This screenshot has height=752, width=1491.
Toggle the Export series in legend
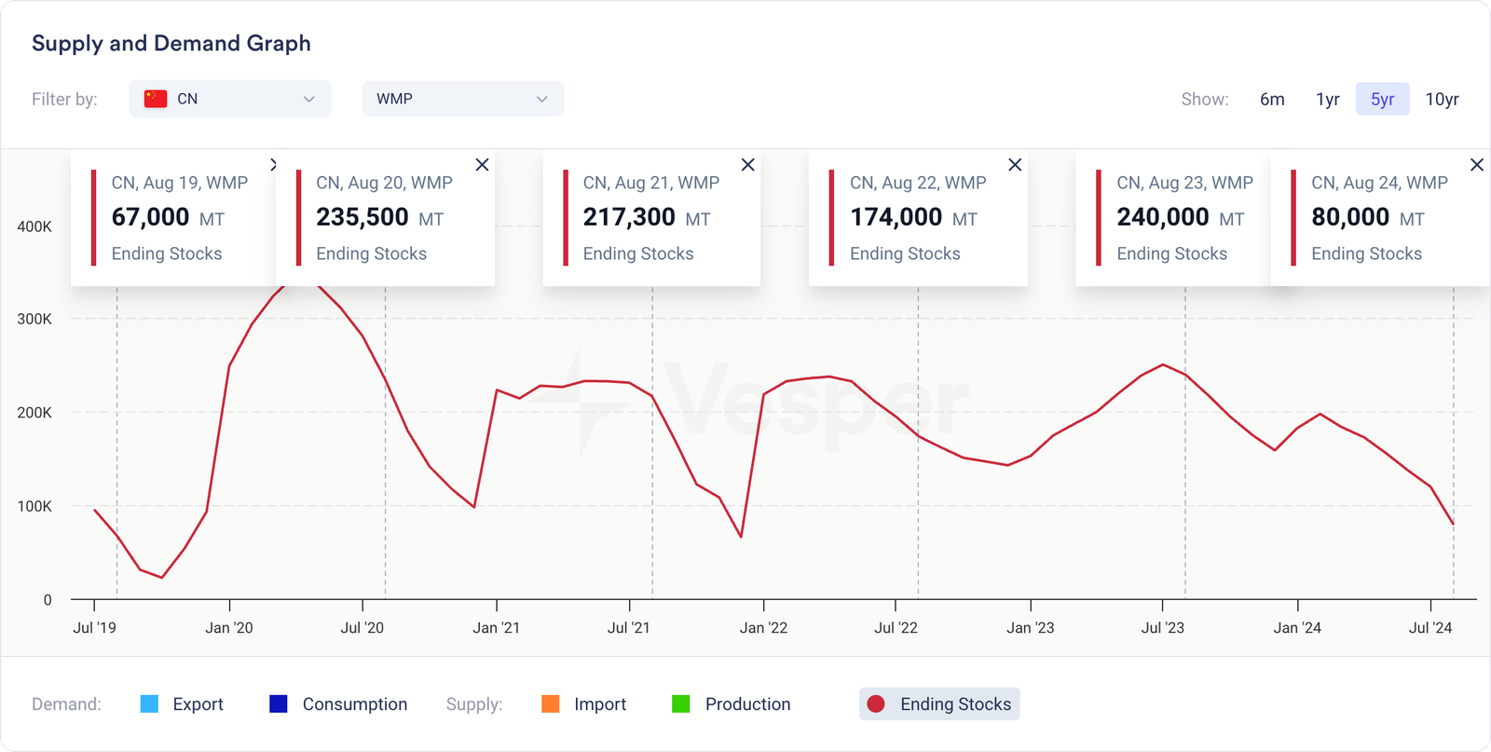pyautogui.click(x=182, y=704)
